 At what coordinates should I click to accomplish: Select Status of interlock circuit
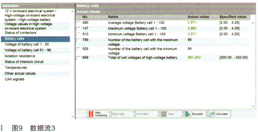coord(24,62)
